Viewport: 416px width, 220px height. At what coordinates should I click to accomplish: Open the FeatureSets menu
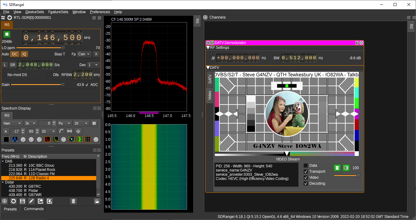[x=58, y=12]
